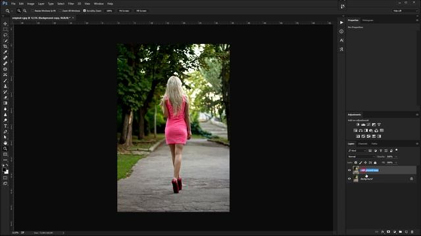The height and width of the screenshot is (236, 421).
Task: Select the Gradient tool
Action: point(5,103)
